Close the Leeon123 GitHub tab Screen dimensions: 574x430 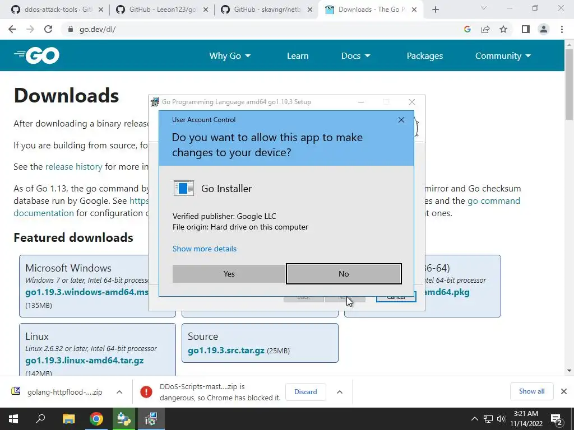pyautogui.click(x=206, y=10)
